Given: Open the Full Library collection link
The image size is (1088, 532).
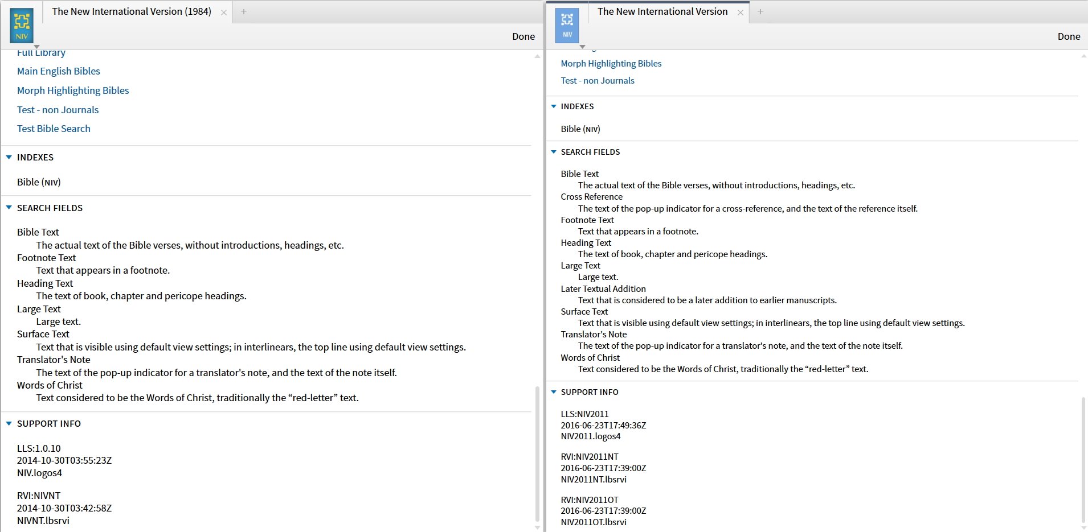Looking at the screenshot, I should (x=41, y=53).
